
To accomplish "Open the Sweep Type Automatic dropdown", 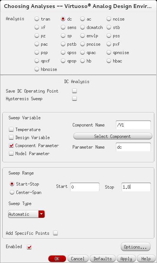I will click(26, 214).
